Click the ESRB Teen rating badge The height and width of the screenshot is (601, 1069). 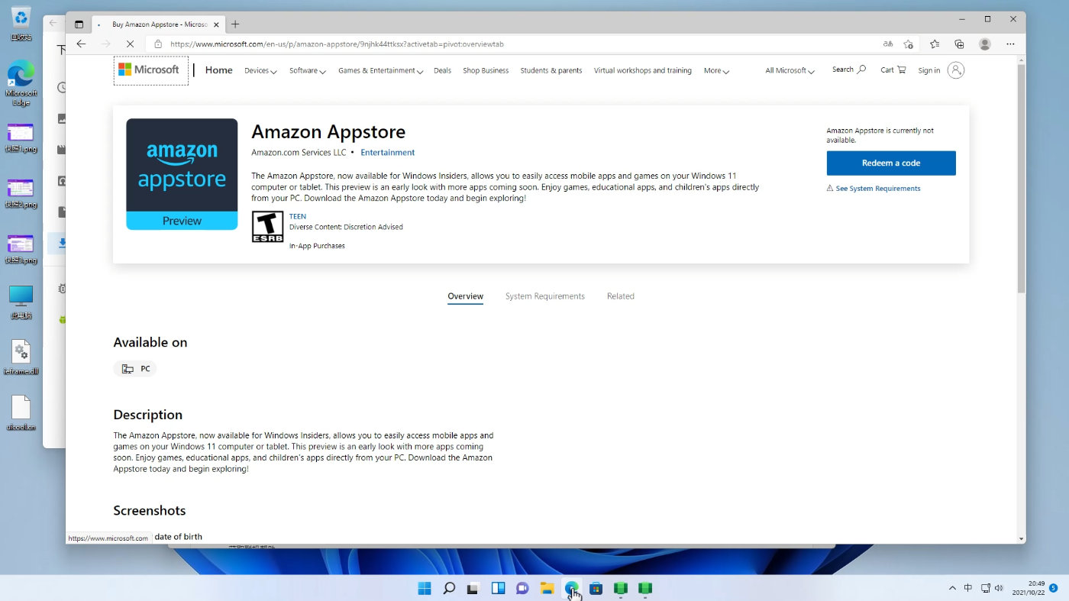point(267,227)
